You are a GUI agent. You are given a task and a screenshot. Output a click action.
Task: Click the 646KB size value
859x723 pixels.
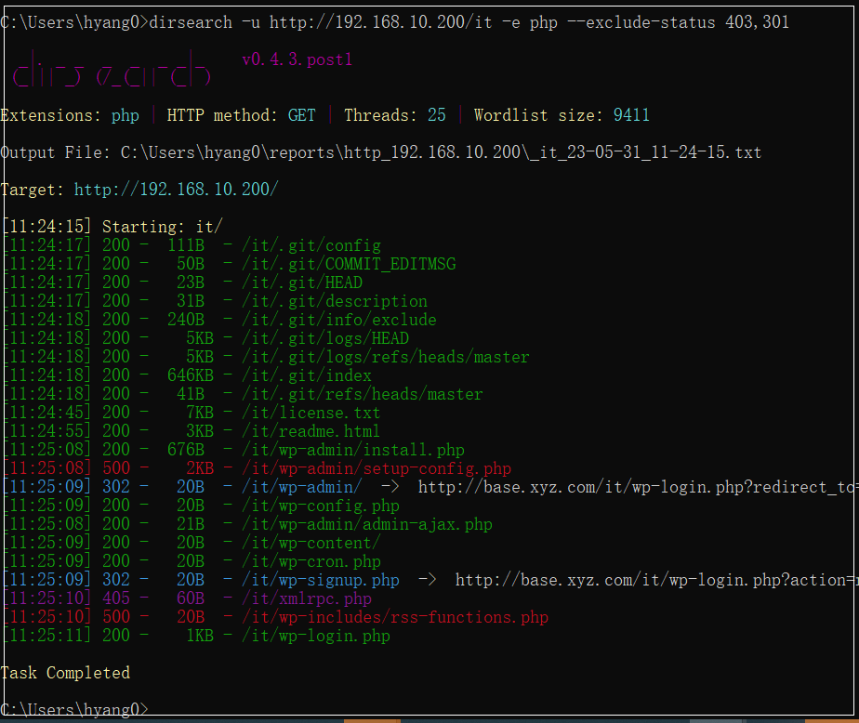point(190,375)
